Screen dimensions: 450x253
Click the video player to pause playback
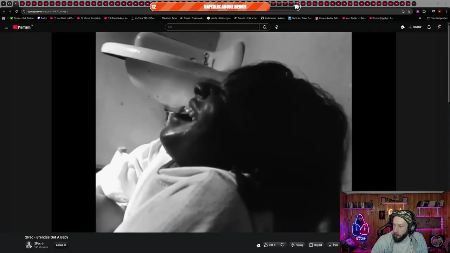click(224, 132)
